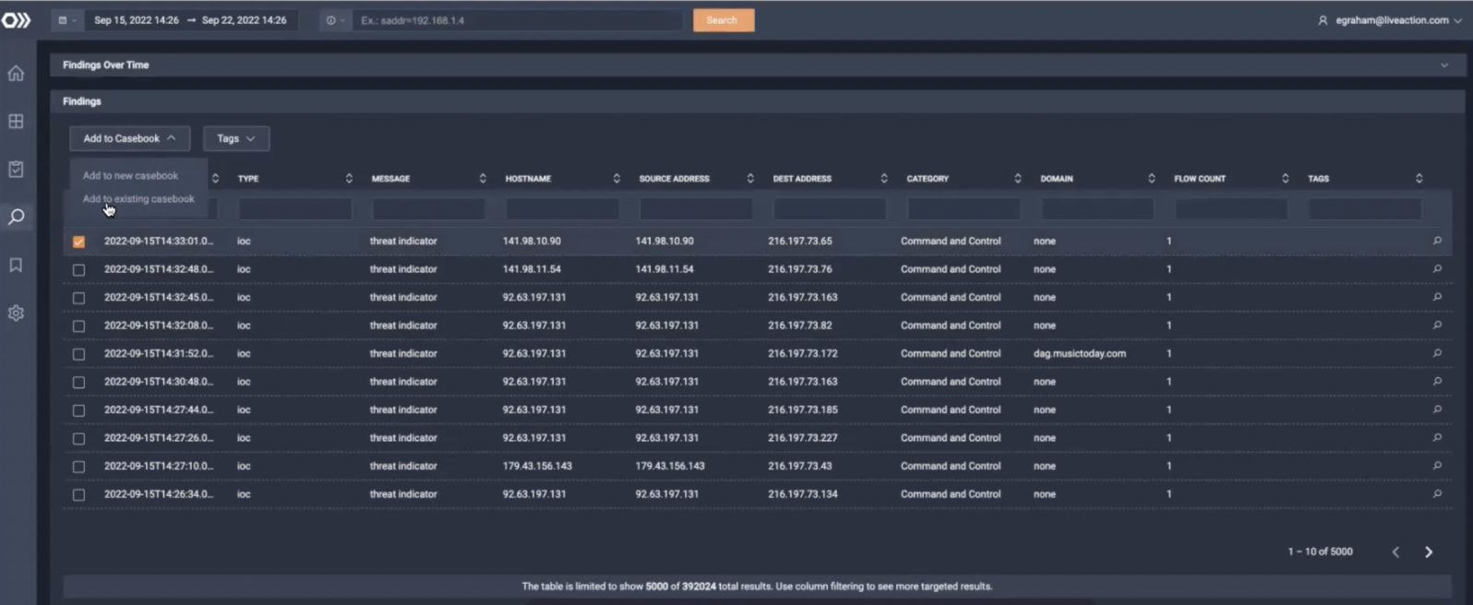Click magnifier icon on the 14:32:45 row
This screenshot has width=1473, height=605.
pos(1437,298)
